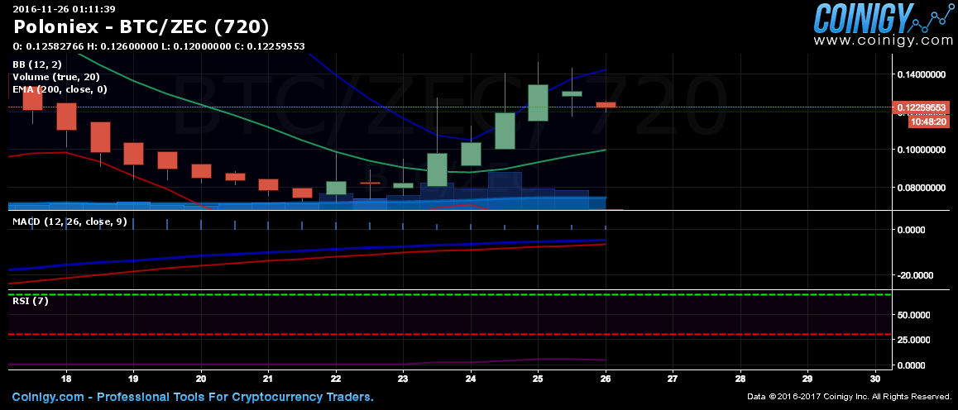Screen dimensions: 958x410
Task: Select the chart title Poloniex - BTC/ZEC (720)
Action: tap(141, 27)
